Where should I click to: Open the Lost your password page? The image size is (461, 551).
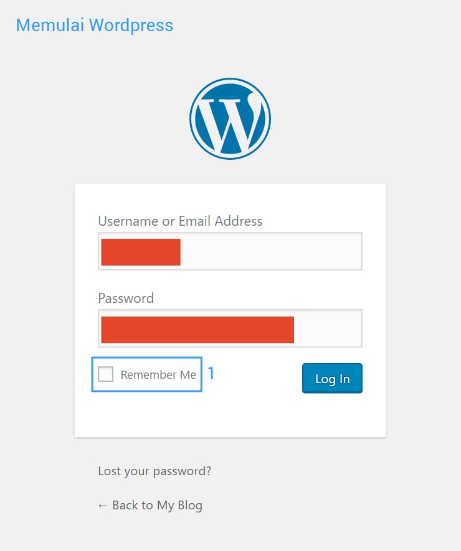click(x=154, y=471)
